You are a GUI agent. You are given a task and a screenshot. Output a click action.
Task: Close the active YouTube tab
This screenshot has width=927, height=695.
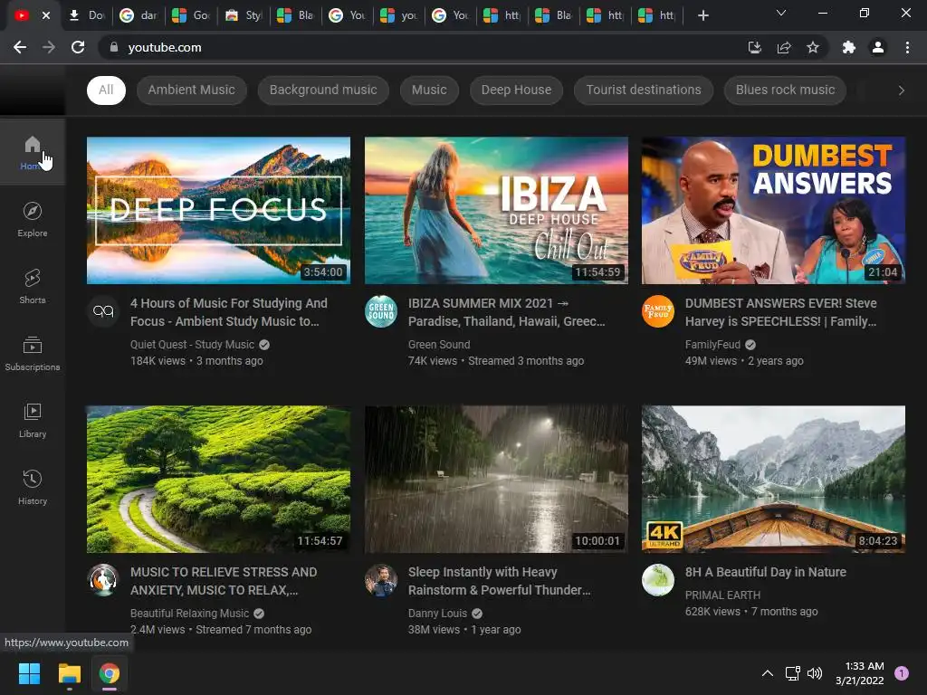click(46, 15)
